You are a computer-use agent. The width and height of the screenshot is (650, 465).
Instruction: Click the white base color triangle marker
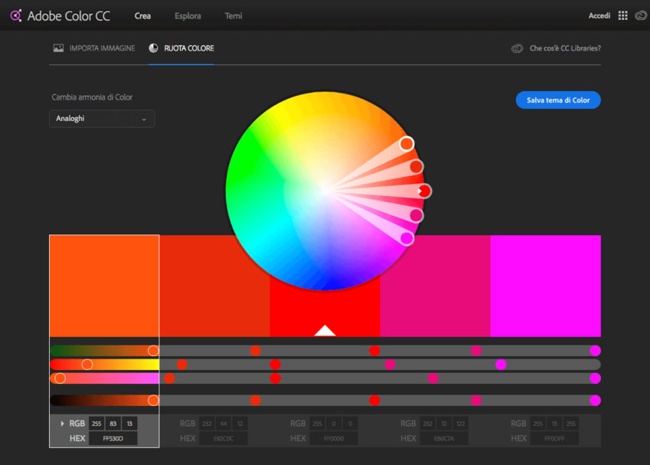pyautogui.click(x=325, y=331)
